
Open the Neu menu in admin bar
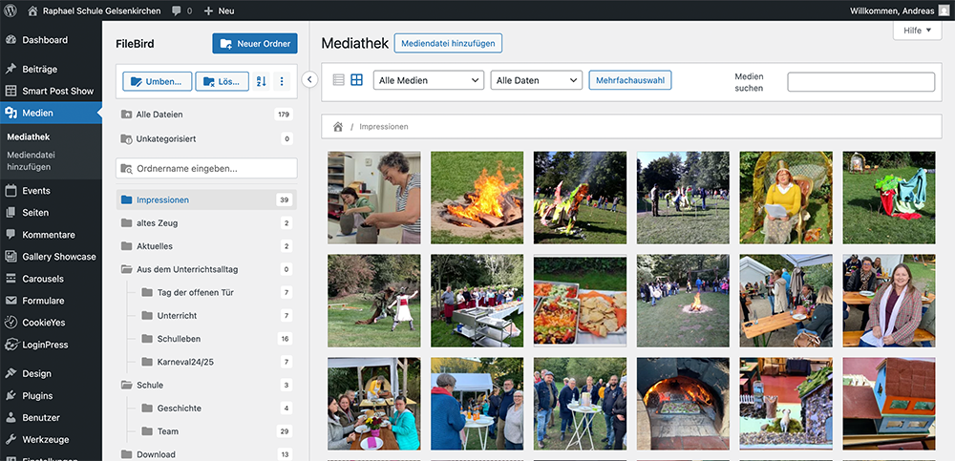pyautogui.click(x=219, y=10)
